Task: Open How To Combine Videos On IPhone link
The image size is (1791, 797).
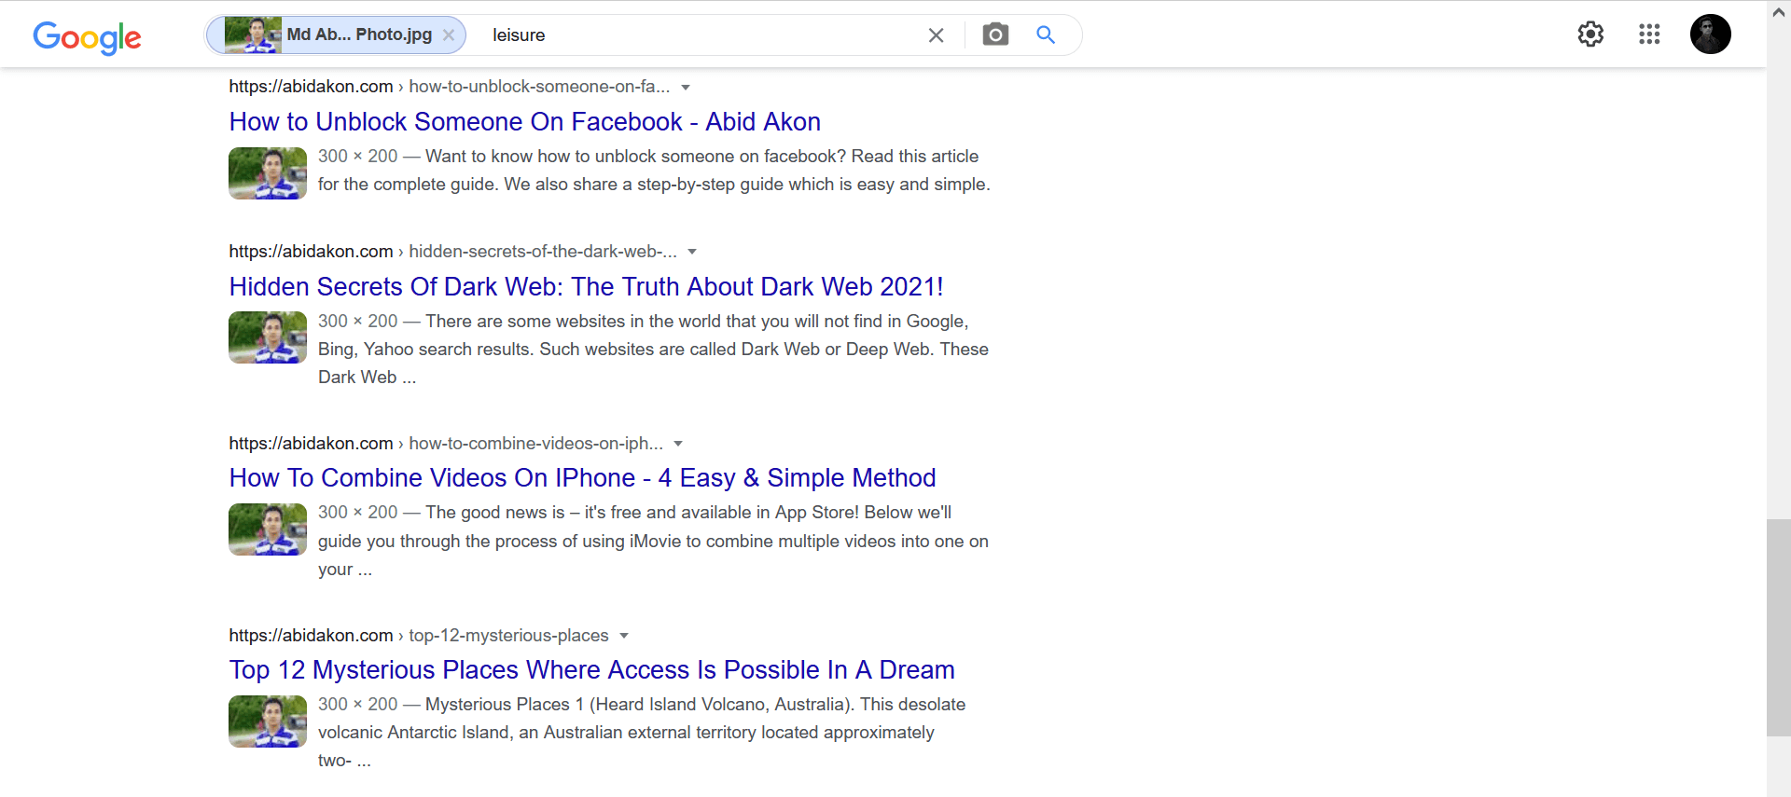Action: coord(583,478)
